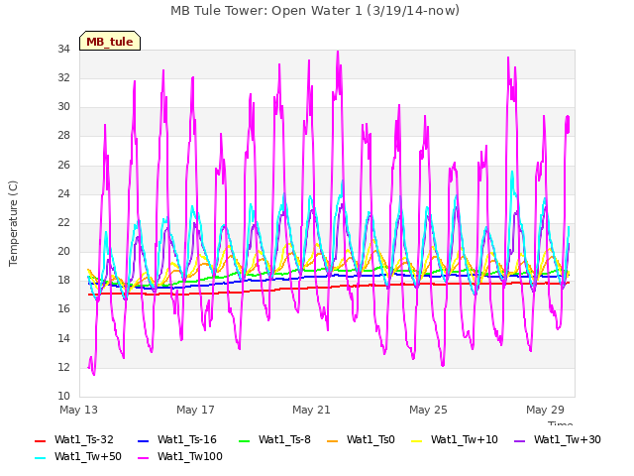Click the 32 y-axis tick label
The width and height of the screenshot is (634, 476).
63,78
